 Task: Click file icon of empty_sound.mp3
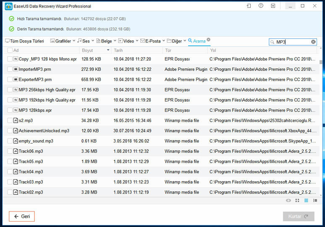click(x=16, y=141)
